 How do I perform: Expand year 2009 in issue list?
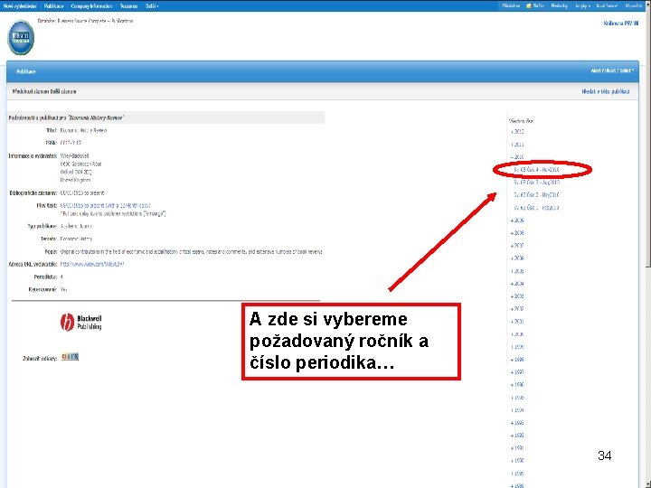pos(517,221)
